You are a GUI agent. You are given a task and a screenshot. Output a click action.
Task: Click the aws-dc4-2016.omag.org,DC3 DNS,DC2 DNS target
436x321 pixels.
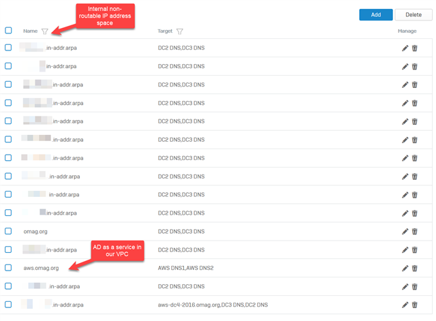pyautogui.click(x=213, y=305)
